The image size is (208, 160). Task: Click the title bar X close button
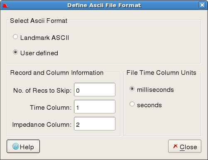pyautogui.click(x=202, y=5)
